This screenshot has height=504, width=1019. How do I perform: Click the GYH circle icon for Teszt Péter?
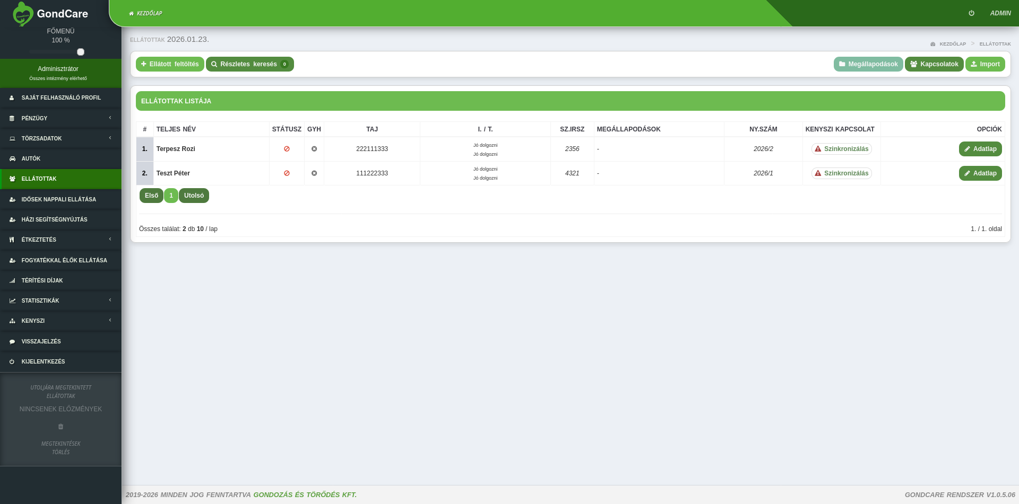pos(314,173)
